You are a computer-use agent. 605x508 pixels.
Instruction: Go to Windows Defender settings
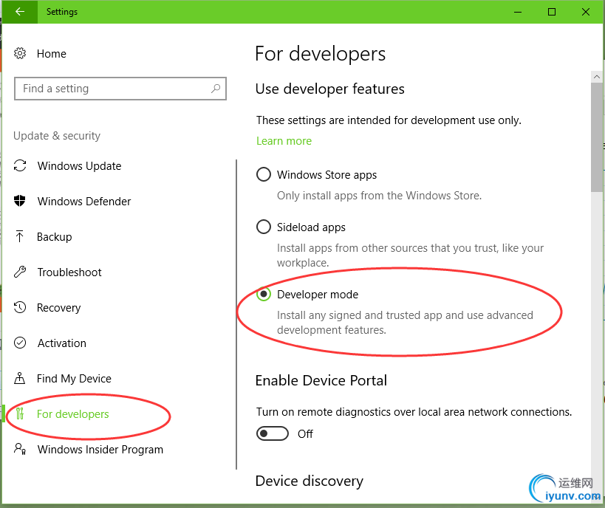click(84, 202)
